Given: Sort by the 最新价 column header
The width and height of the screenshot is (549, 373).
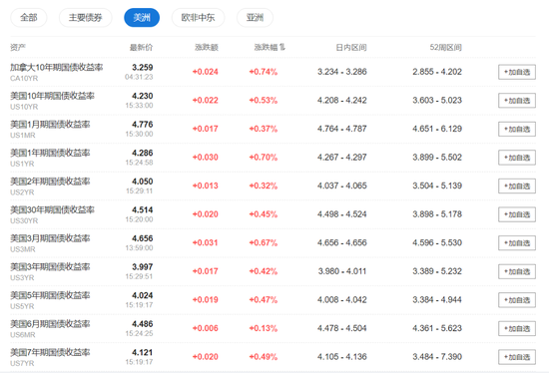Looking at the screenshot, I should click(141, 47).
